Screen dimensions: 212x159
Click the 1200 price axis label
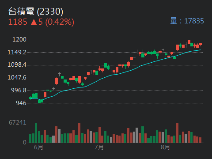19,39
